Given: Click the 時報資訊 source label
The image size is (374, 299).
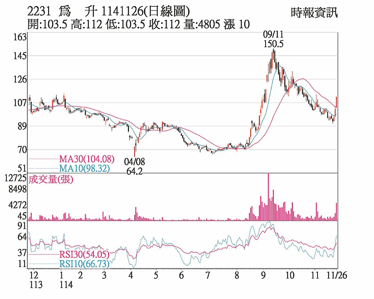Looking at the screenshot, I should 314,13.
